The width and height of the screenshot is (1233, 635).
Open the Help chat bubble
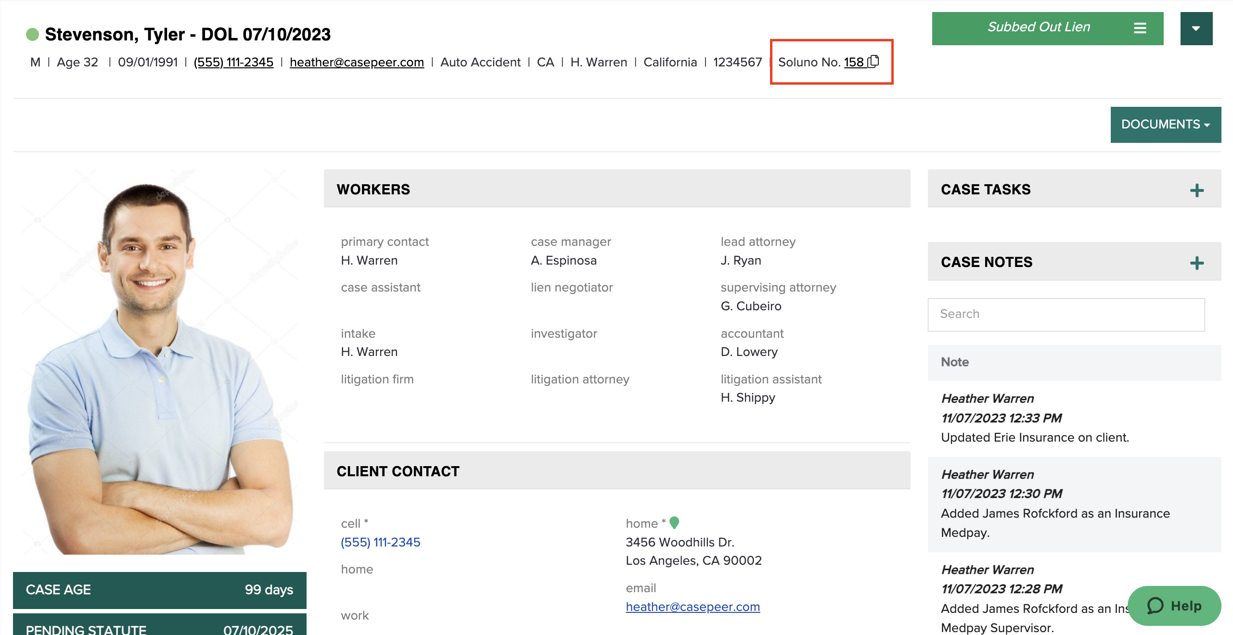pos(1175,606)
